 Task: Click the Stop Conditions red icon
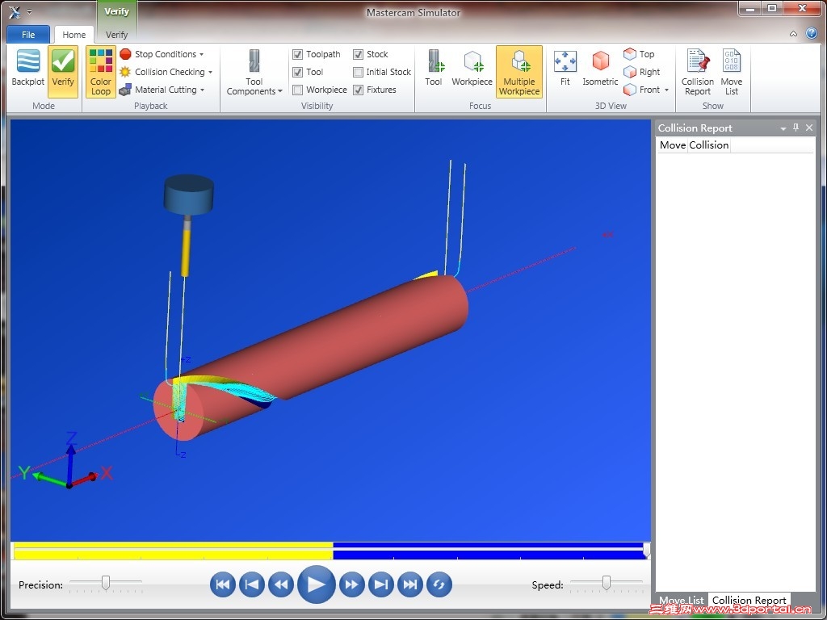[x=125, y=54]
